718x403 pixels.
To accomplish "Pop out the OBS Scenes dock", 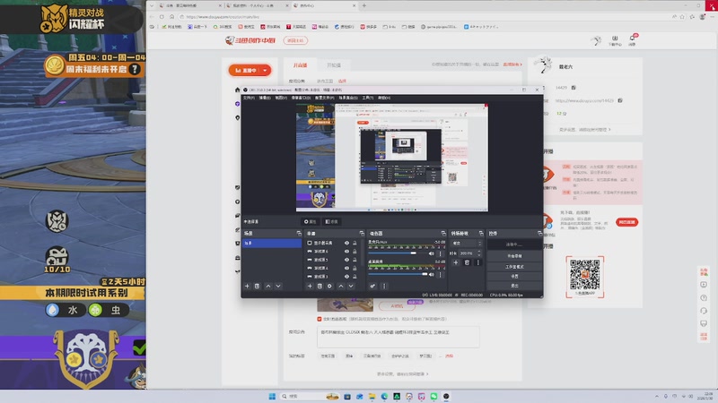I will 299,234.
